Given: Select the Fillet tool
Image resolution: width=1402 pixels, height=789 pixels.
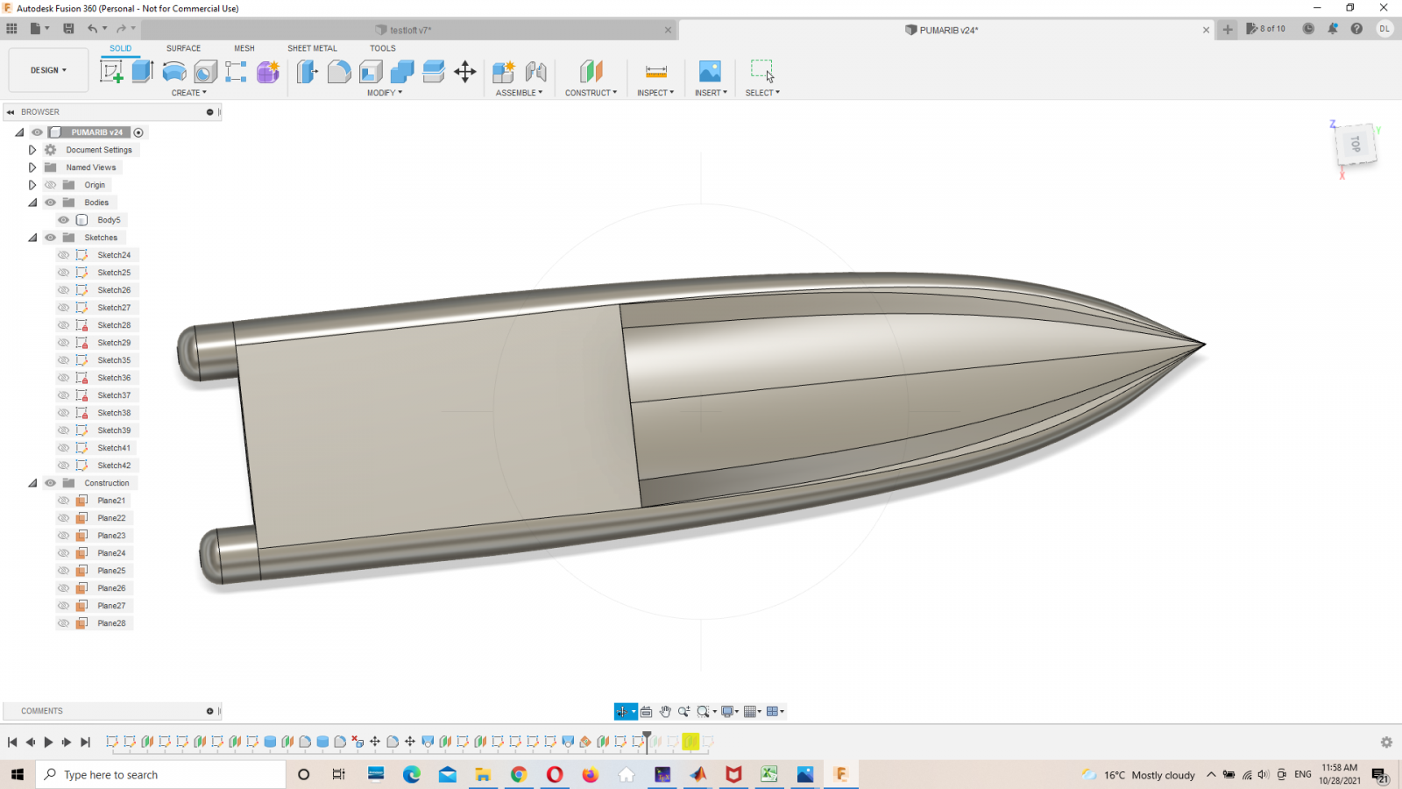Looking at the screenshot, I should (x=339, y=72).
